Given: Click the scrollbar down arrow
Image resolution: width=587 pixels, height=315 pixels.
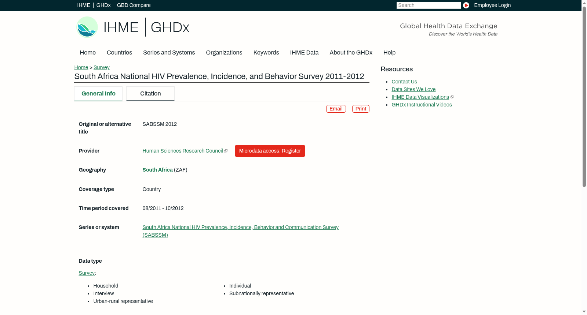Looking at the screenshot, I should (584, 312).
